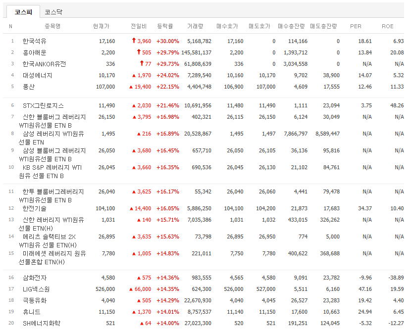Image resolution: width=411 pixels, height=333 pixels.
Task: Click the 매도총잔량 column header
Action: click(323, 26)
